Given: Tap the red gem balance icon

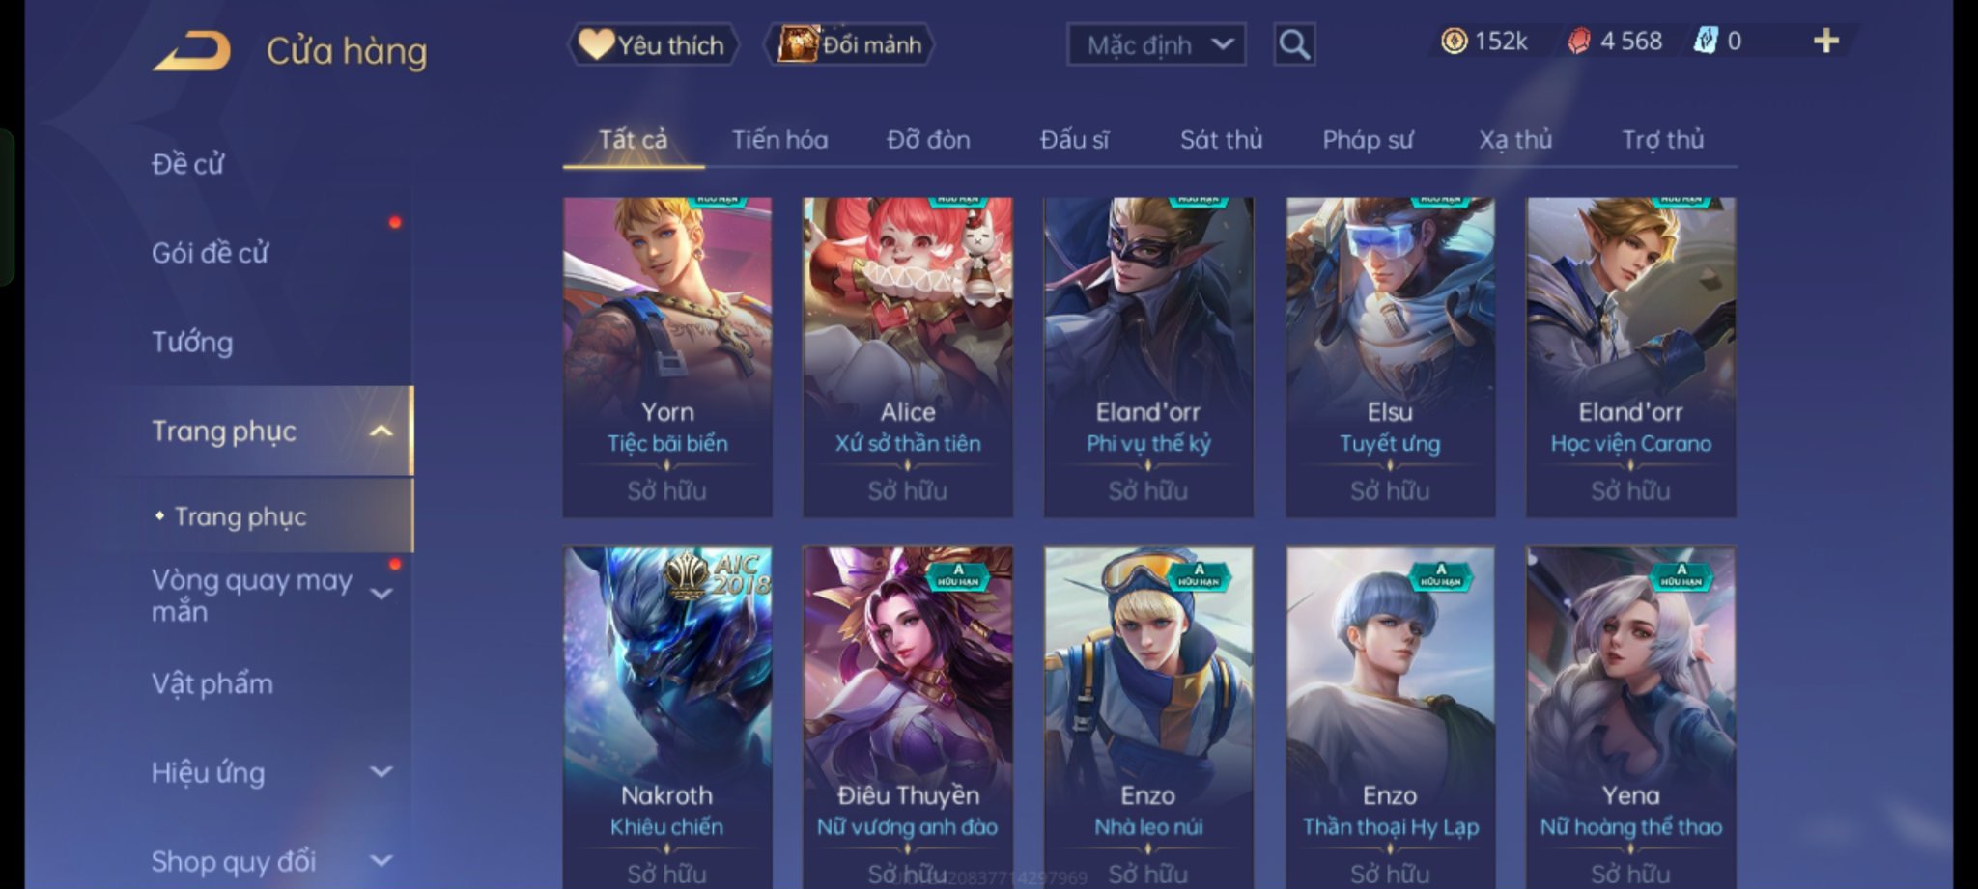Looking at the screenshot, I should point(1578,41).
